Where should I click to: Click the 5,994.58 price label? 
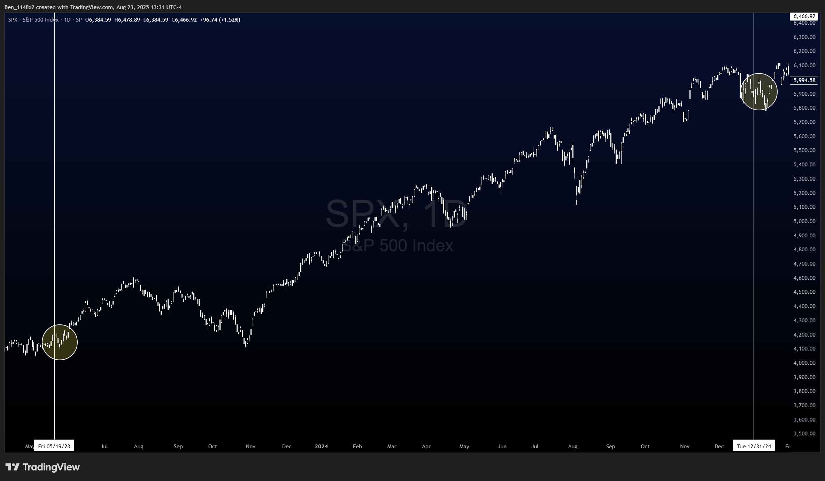[x=804, y=80]
